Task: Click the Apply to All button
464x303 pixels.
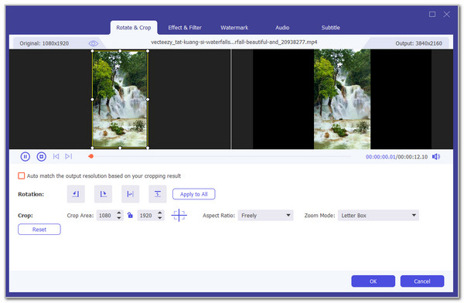Action: coord(194,194)
